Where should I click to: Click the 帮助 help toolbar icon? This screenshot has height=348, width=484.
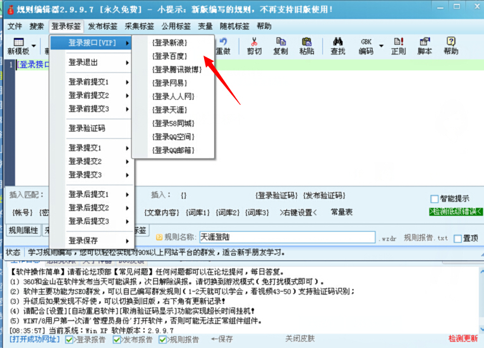pyautogui.click(x=451, y=45)
